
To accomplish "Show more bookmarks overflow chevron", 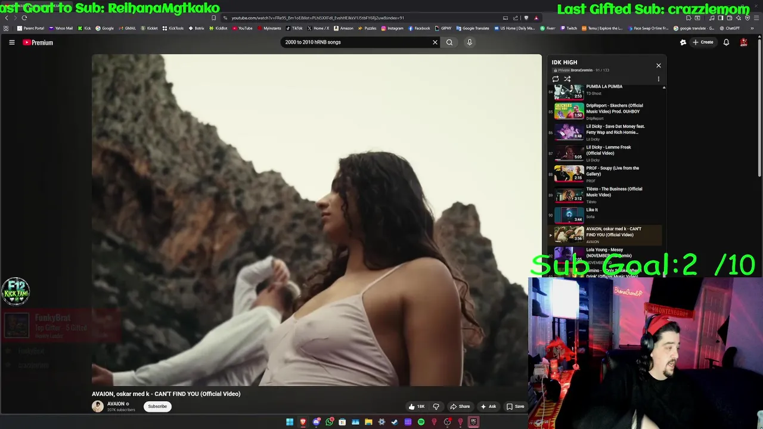I will click(x=752, y=28).
